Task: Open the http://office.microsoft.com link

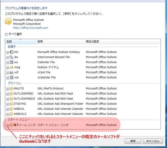Action: coord(30,28)
